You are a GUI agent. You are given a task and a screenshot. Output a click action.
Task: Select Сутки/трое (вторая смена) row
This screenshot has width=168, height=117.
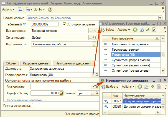coord(131,60)
